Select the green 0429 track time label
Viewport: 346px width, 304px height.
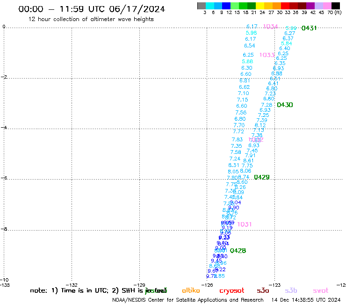[x=262, y=177]
